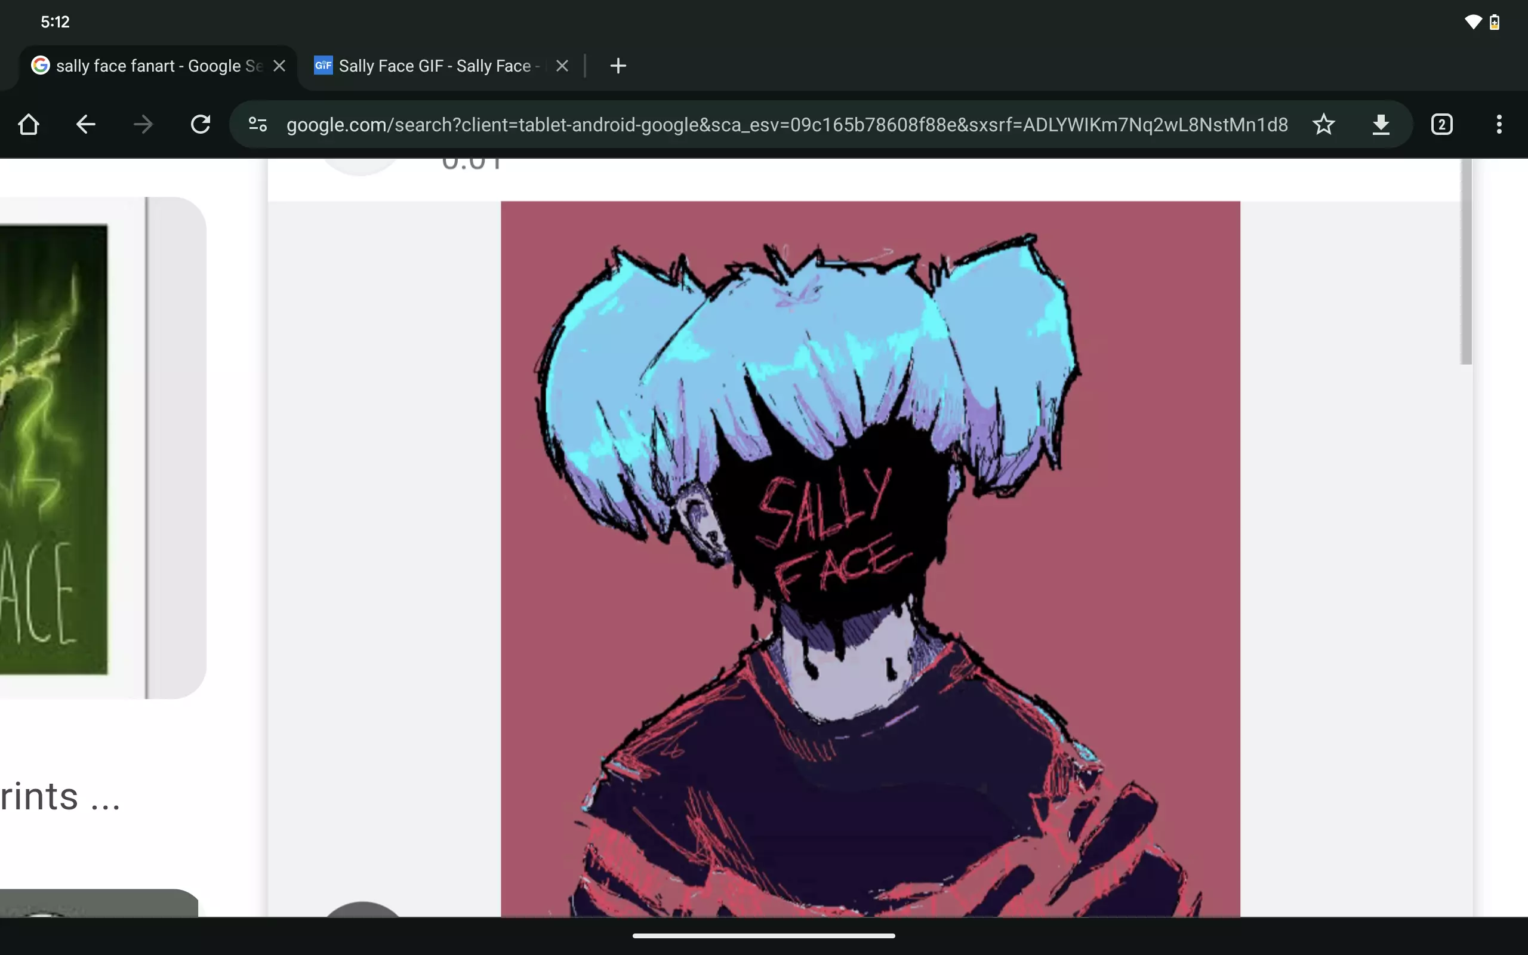Click the forward navigation arrow
Screen dimensions: 1528x955
click(143, 124)
